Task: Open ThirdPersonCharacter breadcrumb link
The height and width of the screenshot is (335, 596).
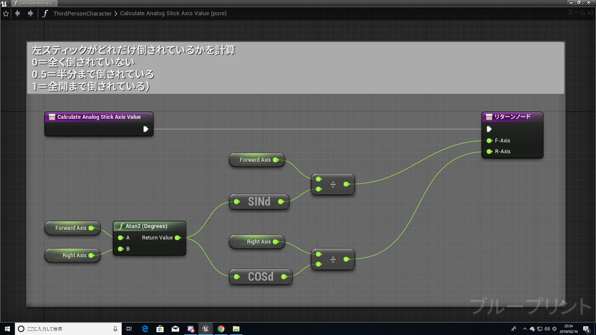Action: [x=83, y=13]
